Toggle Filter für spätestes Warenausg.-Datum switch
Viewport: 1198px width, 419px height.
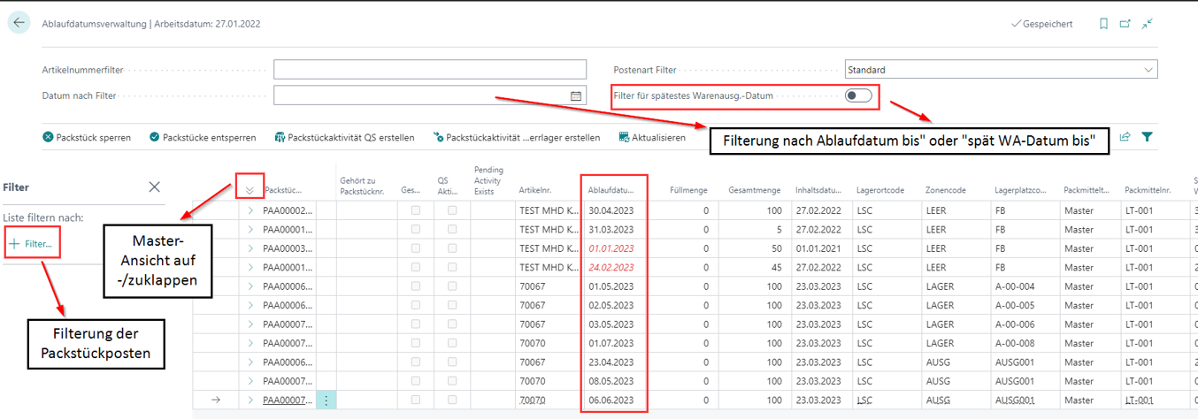pyautogui.click(x=857, y=95)
